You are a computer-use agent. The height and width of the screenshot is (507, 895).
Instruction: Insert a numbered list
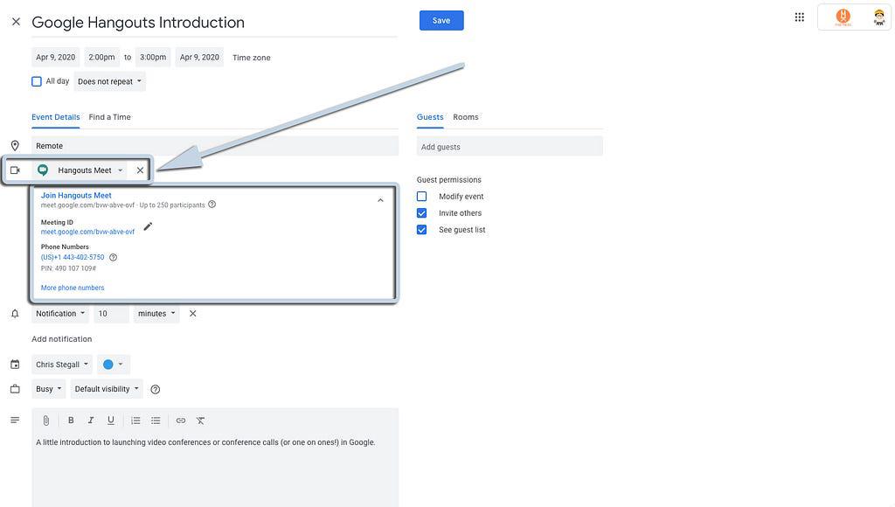coord(135,420)
